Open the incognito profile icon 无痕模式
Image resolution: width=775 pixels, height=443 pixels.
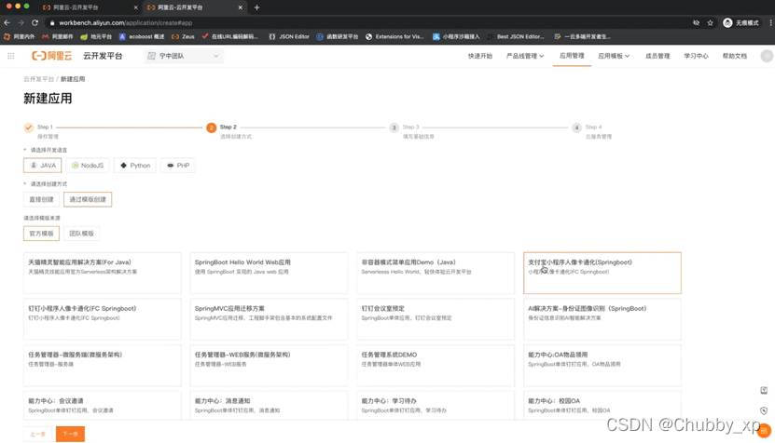(740, 22)
